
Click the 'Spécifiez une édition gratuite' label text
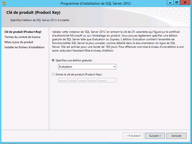[74, 60]
